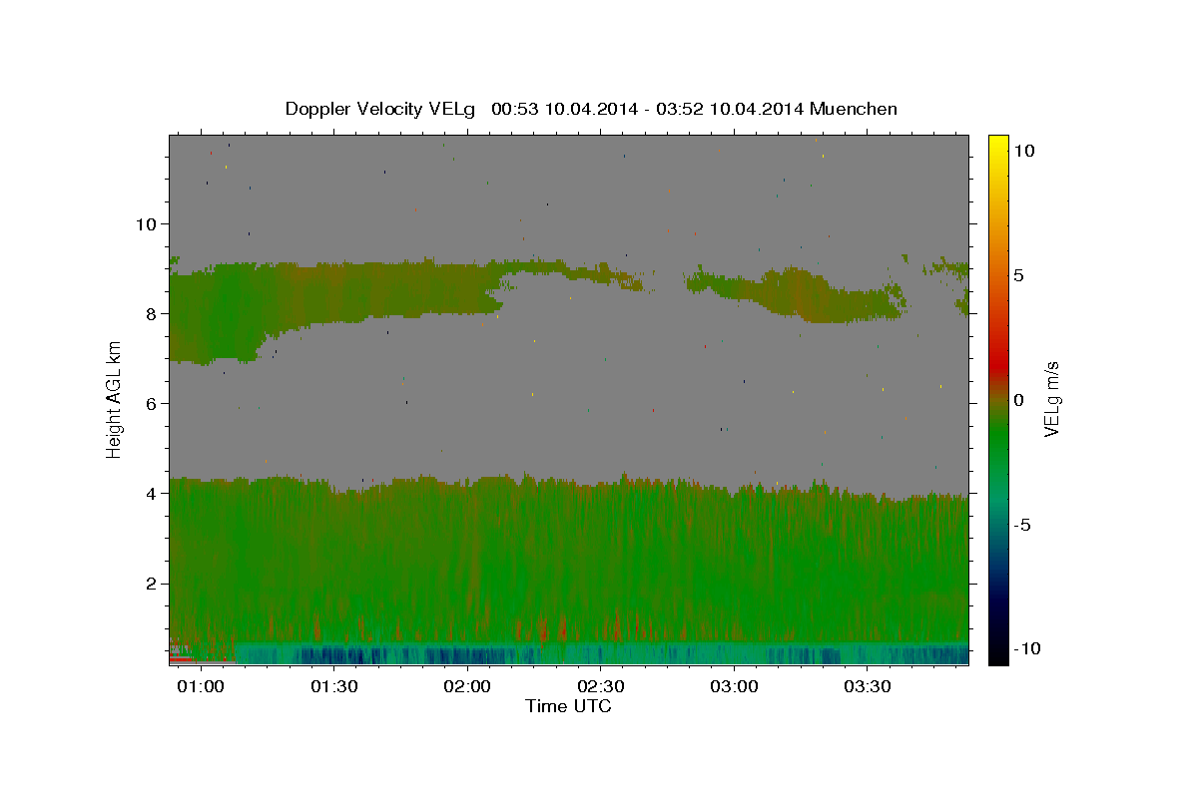Click the 'VELg m/s' colorbar label

[x=1051, y=399]
